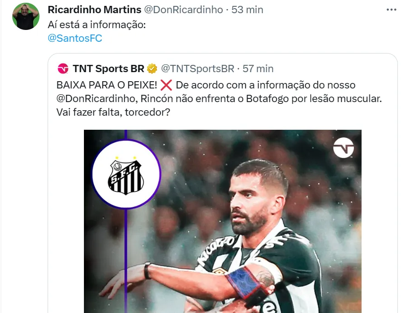Open the quoted tweet's 57 min timestamp
The width and height of the screenshot is (406, 313).
(258, 68)
